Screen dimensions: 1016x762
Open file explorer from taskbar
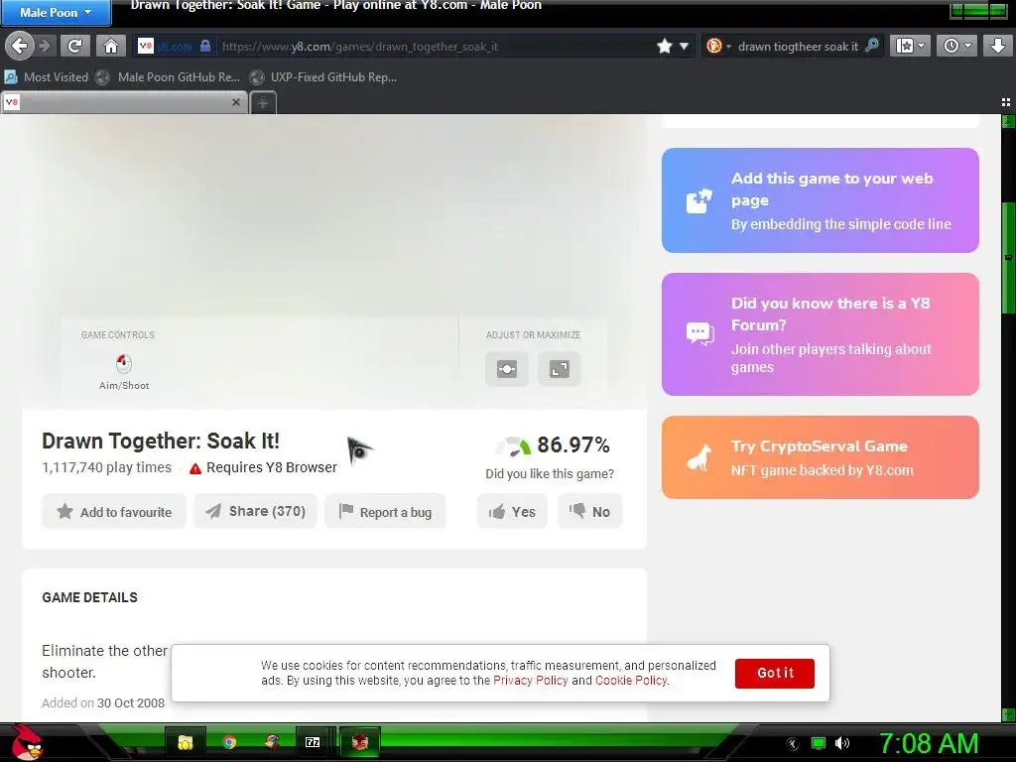click(x=186, y=742)
